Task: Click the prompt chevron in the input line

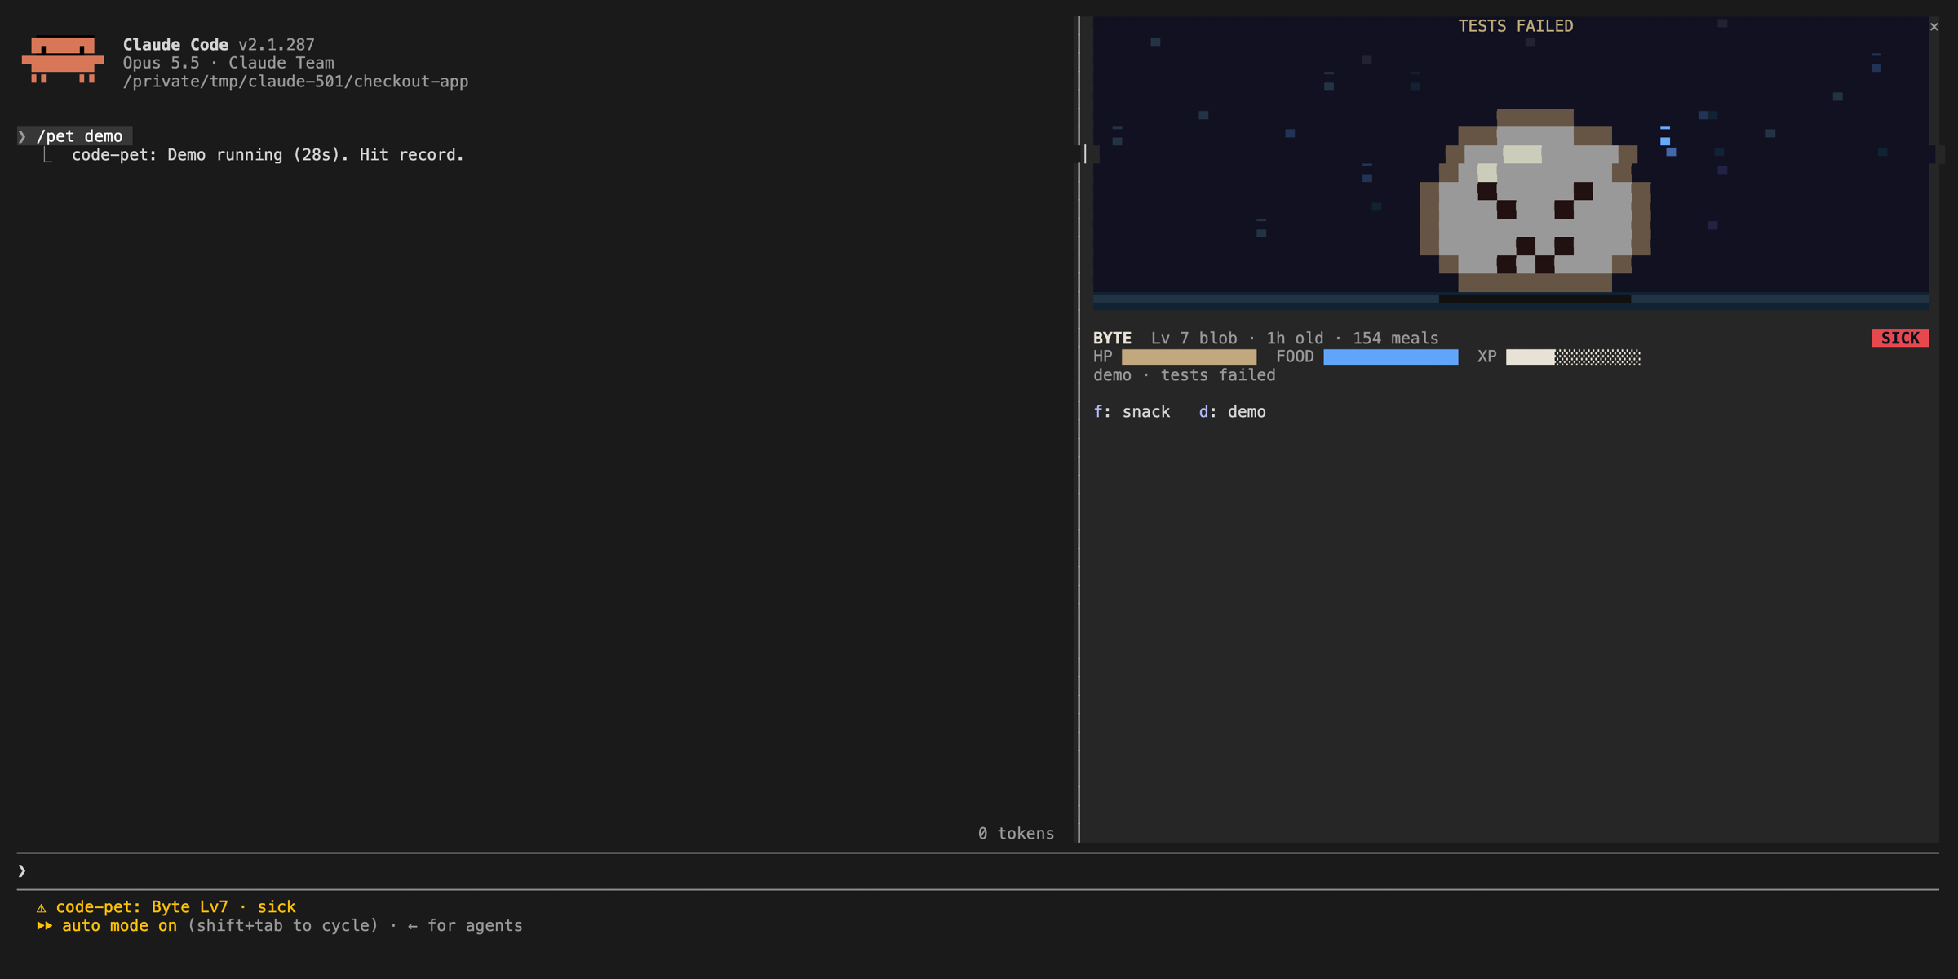Action: (22, 871)
